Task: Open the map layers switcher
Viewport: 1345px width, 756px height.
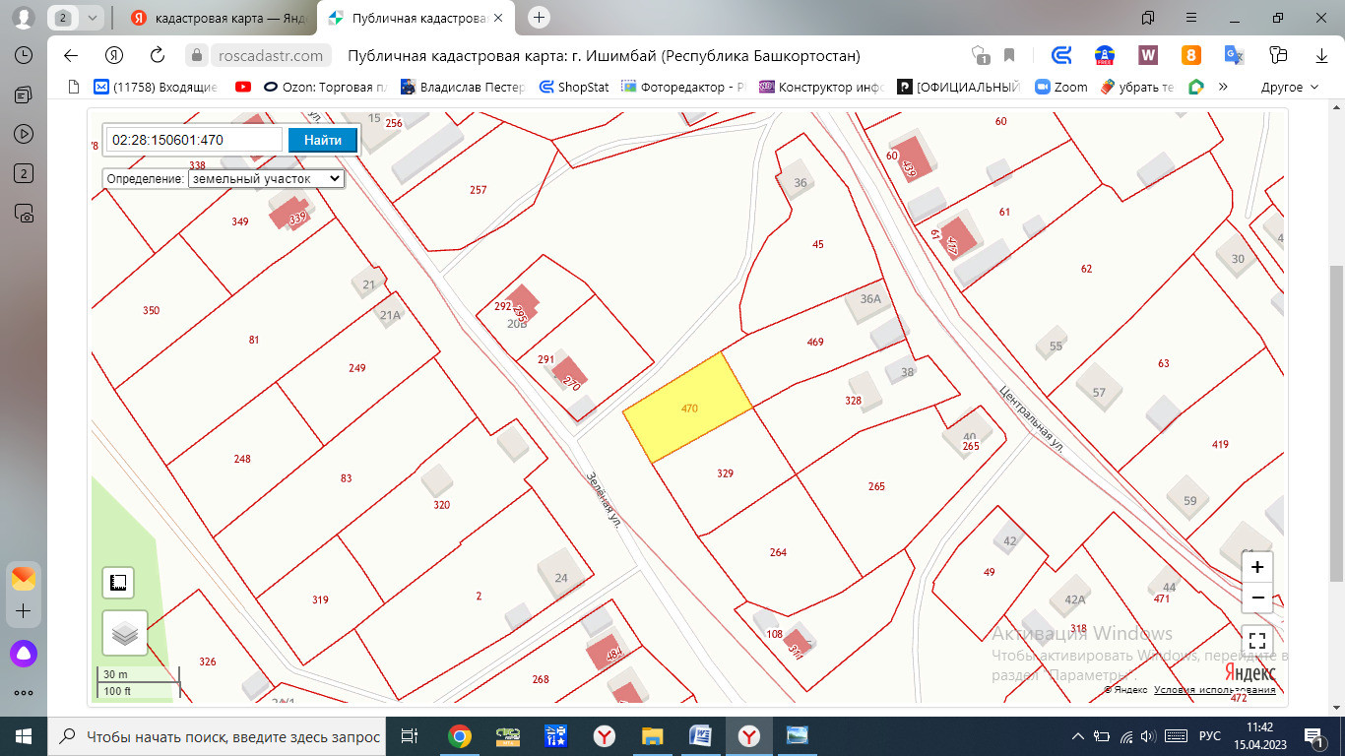Action: pos(125,633)
